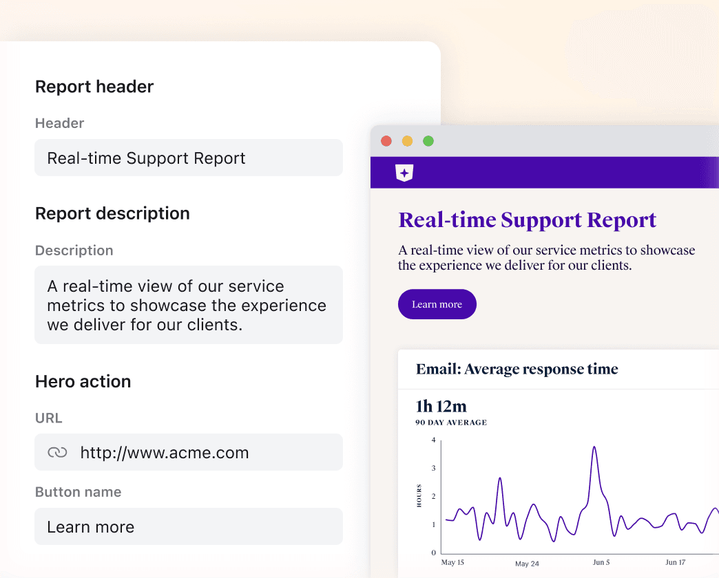The height and width of the screenshot is (578, 719).
Task: Click the 90 DAY AVERAGE caption
Action: click(x=450, y=422)
